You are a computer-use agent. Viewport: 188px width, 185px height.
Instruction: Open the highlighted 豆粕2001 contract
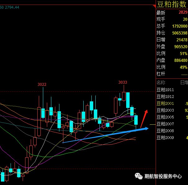172,104
